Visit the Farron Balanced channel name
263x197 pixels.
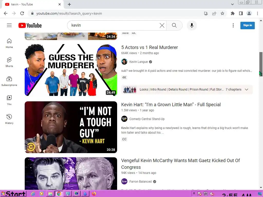click(x=140, y=182)
